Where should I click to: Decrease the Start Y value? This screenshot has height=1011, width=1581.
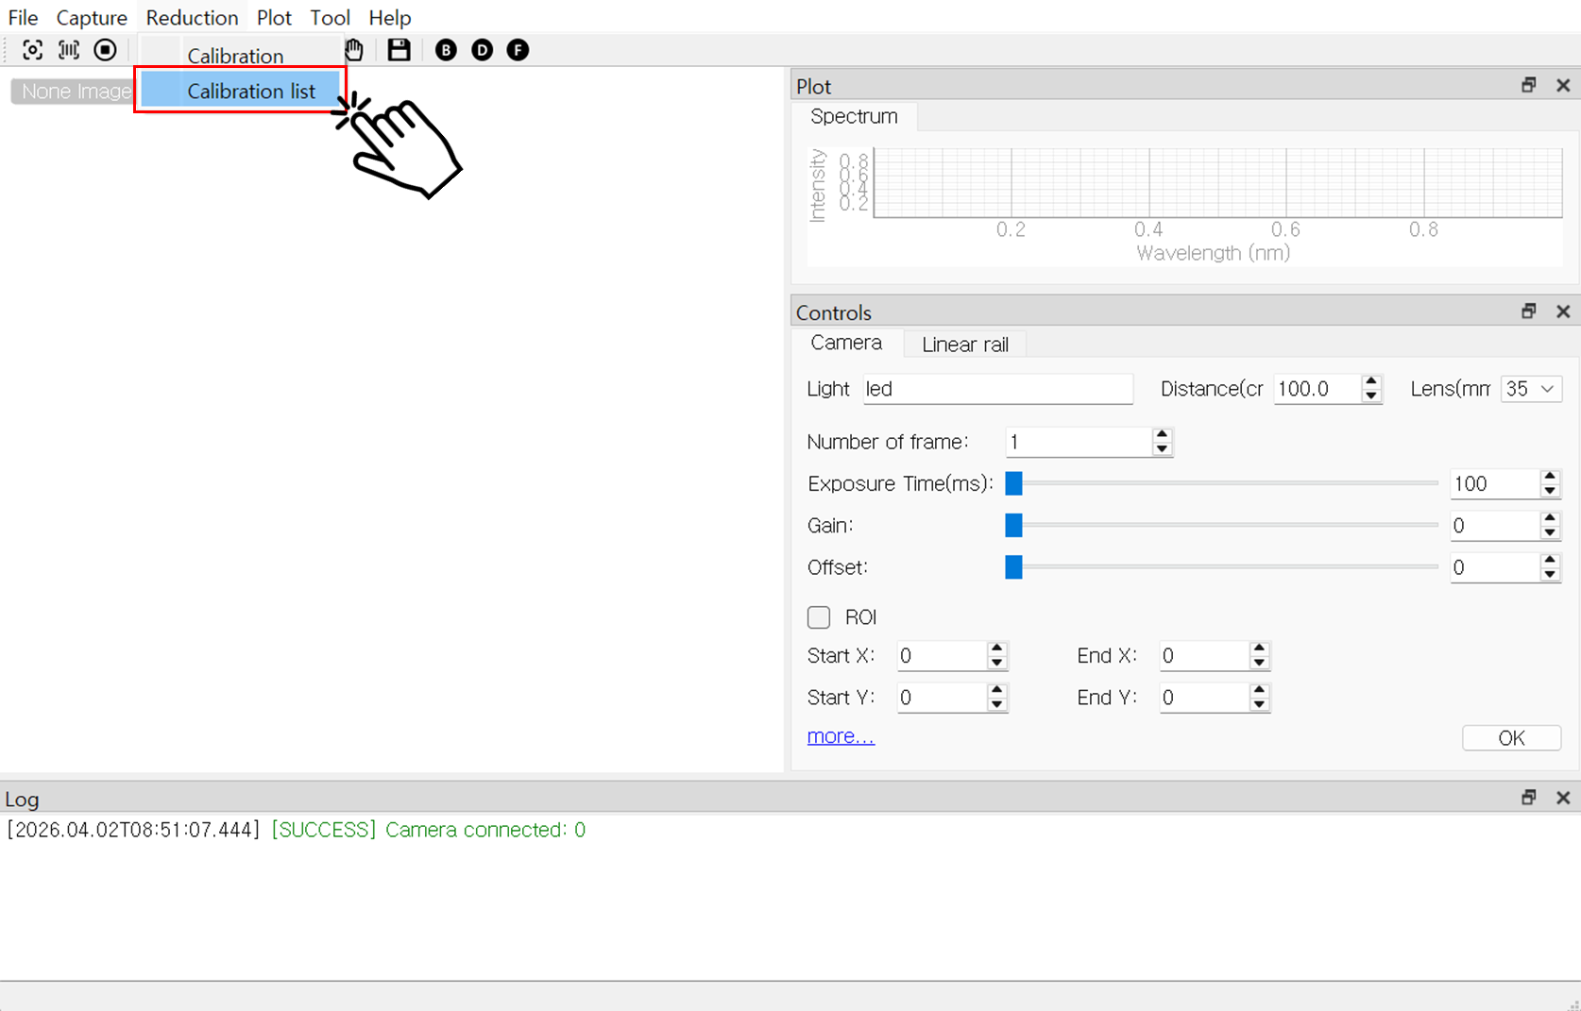coord(996,705)
